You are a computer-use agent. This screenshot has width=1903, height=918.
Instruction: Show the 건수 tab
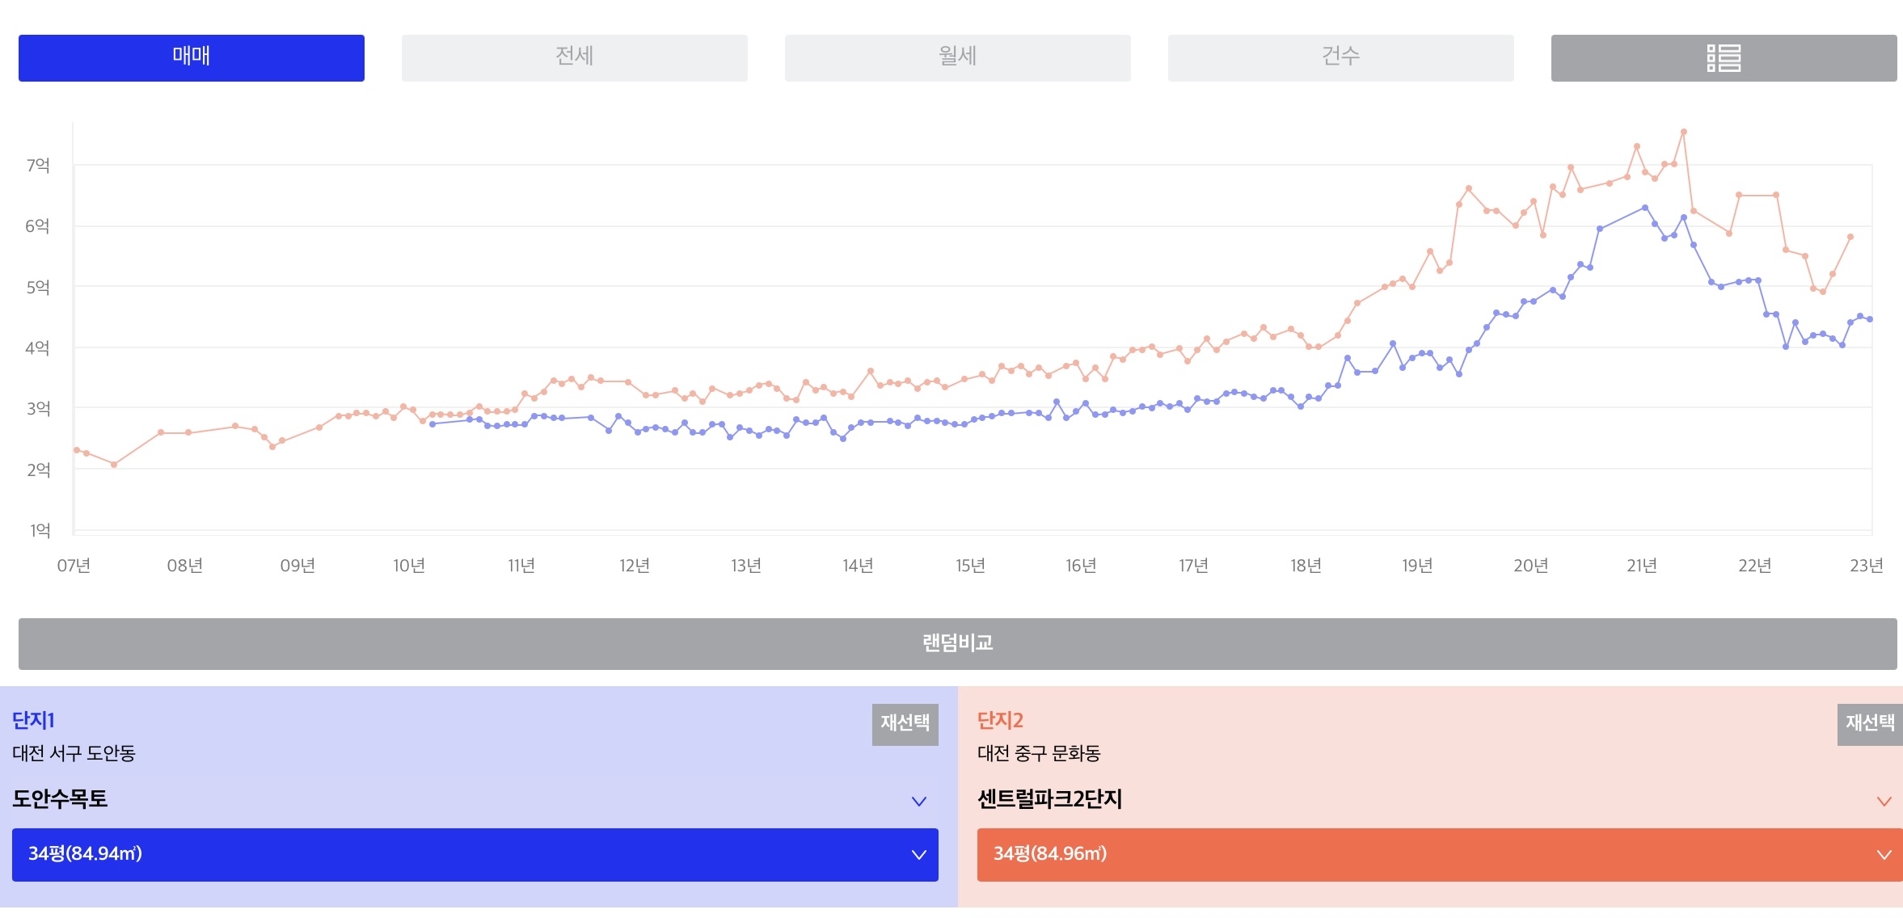[1340, 58]
